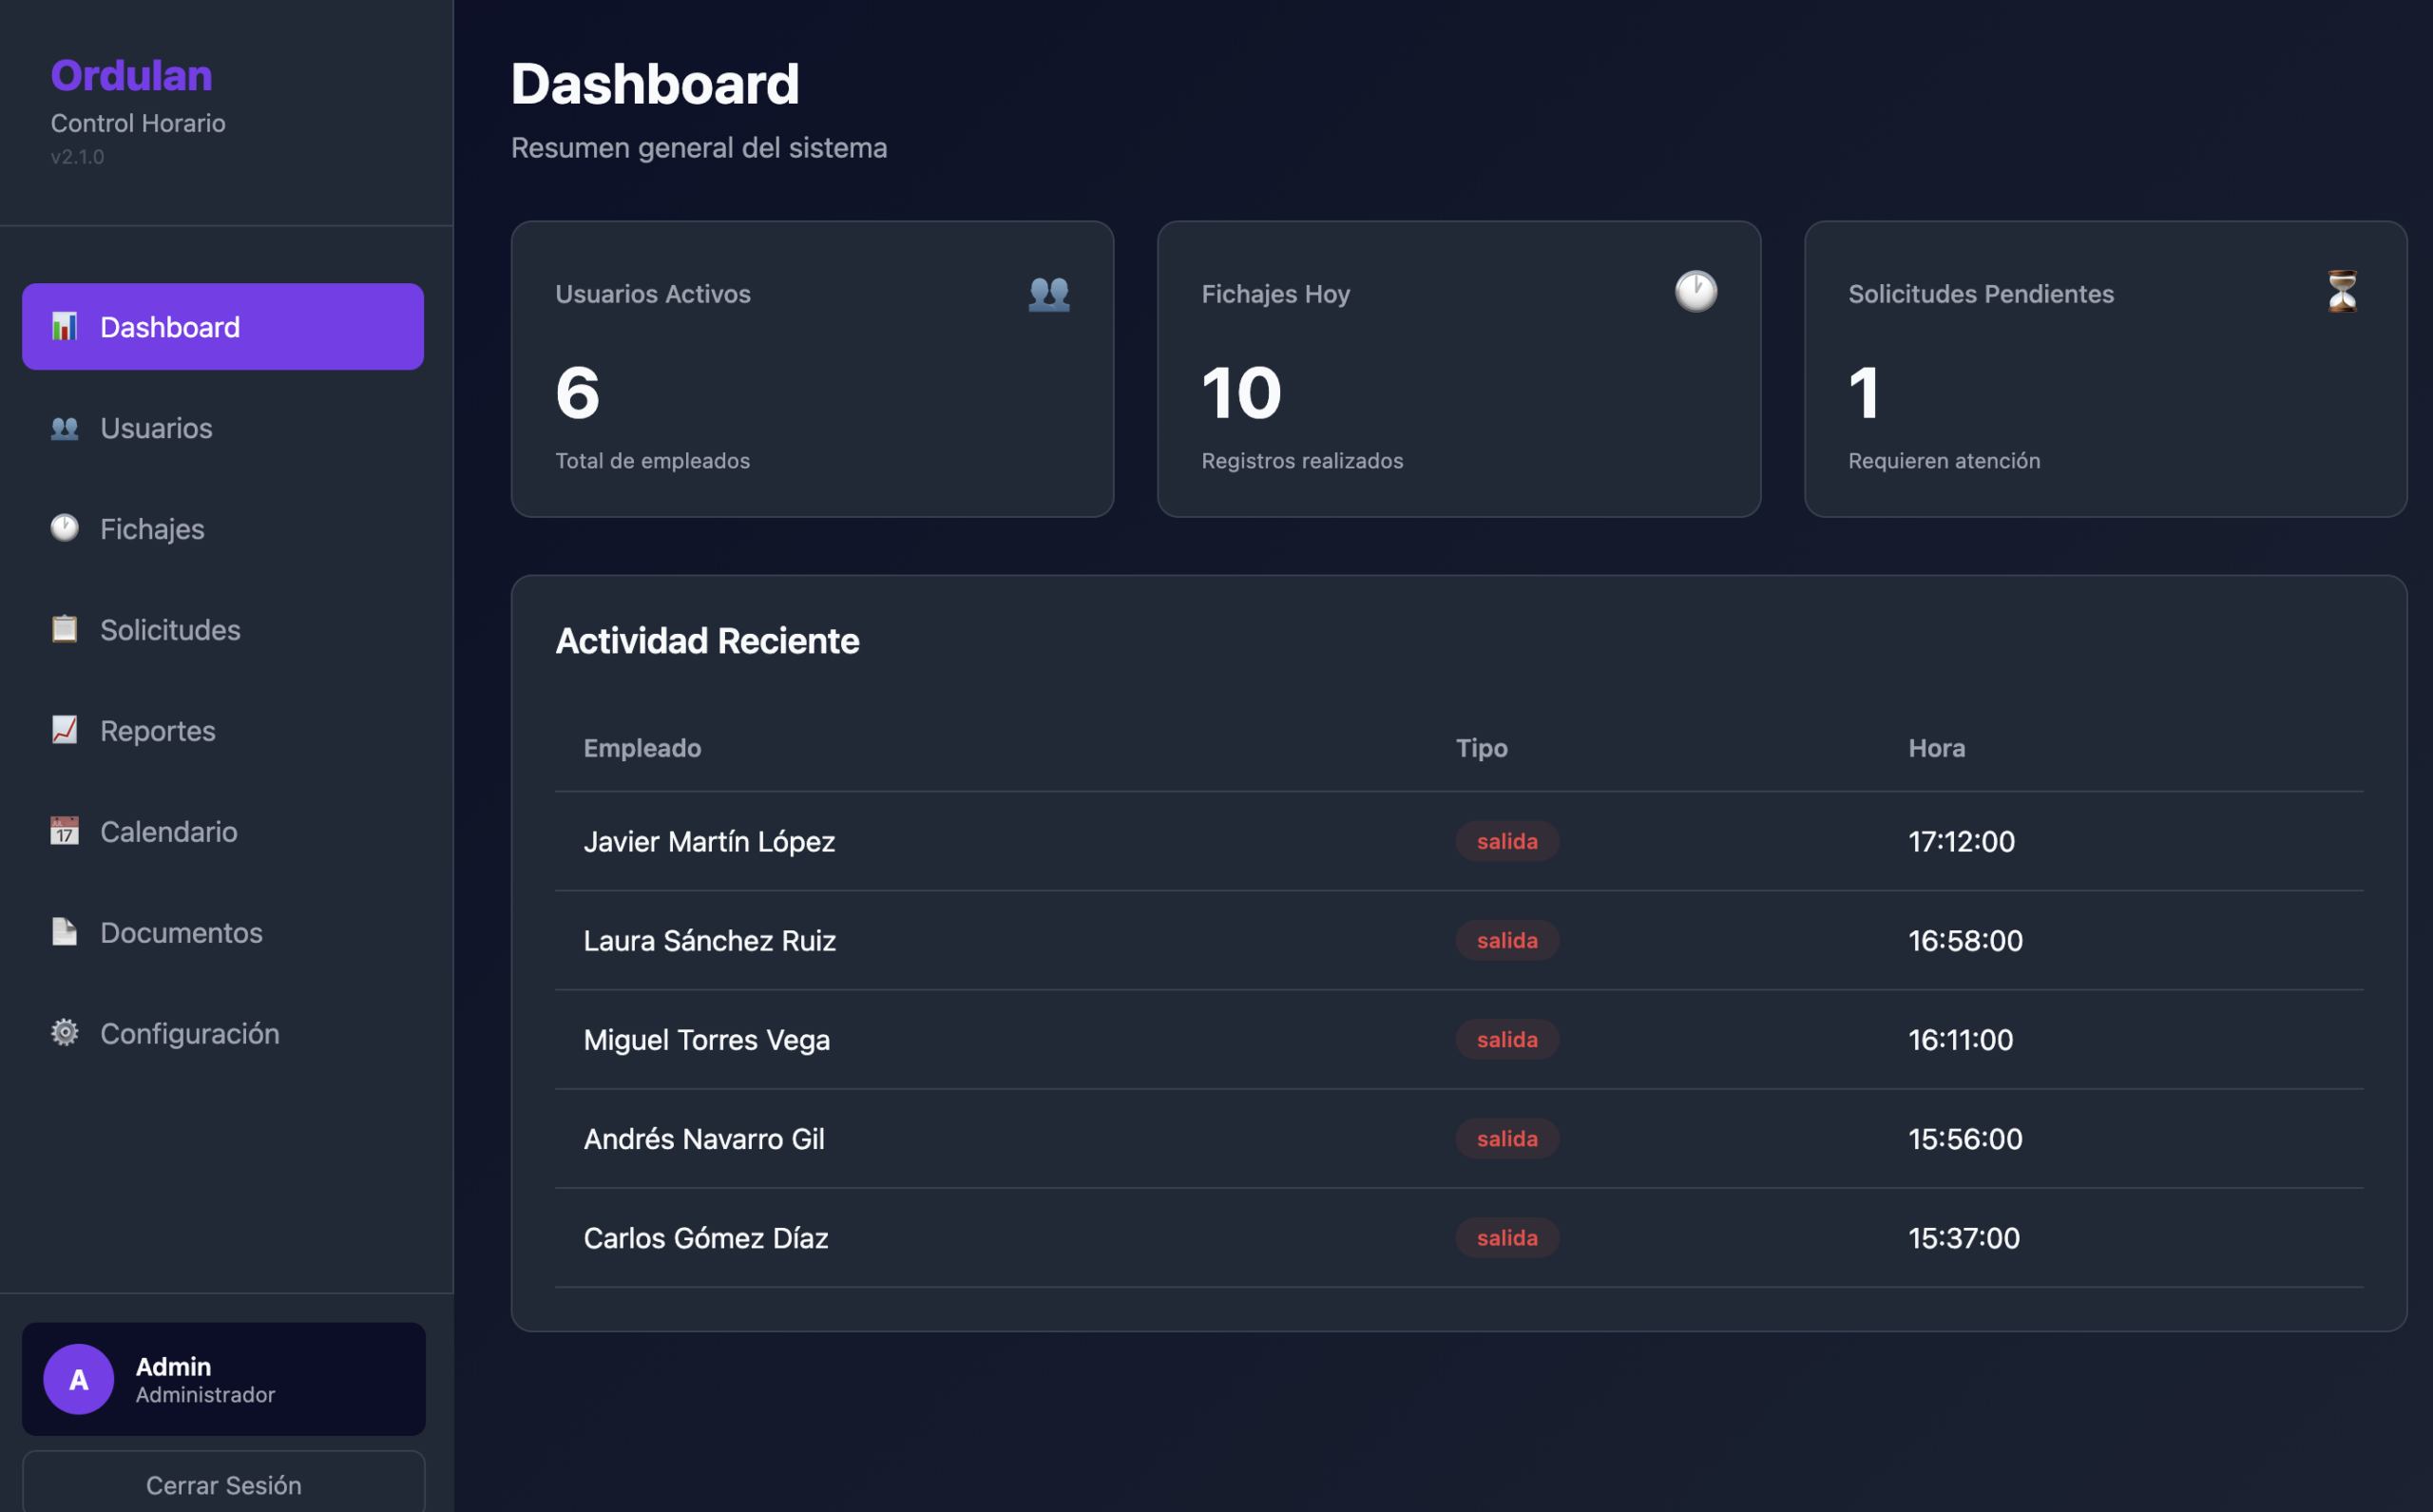This screenshot has width=2433, height=1512.
Task: Click the Empleado column header
Action: point(642,748)
